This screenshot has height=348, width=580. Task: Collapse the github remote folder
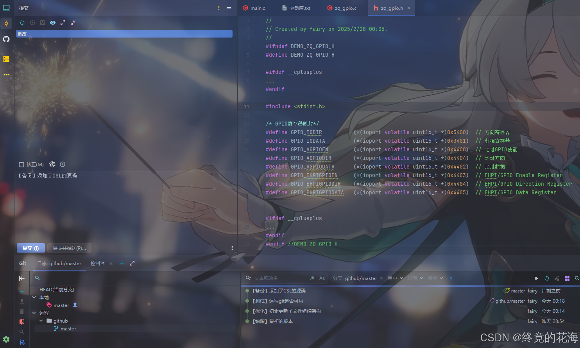[41, 321]
